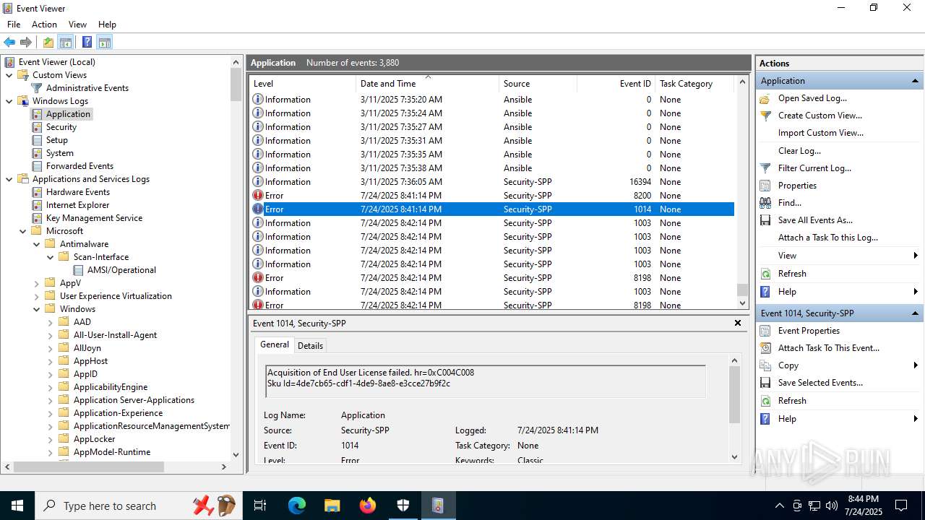Switch to the General tab
Screen dimensions: 925x520
tap(275, 345)
